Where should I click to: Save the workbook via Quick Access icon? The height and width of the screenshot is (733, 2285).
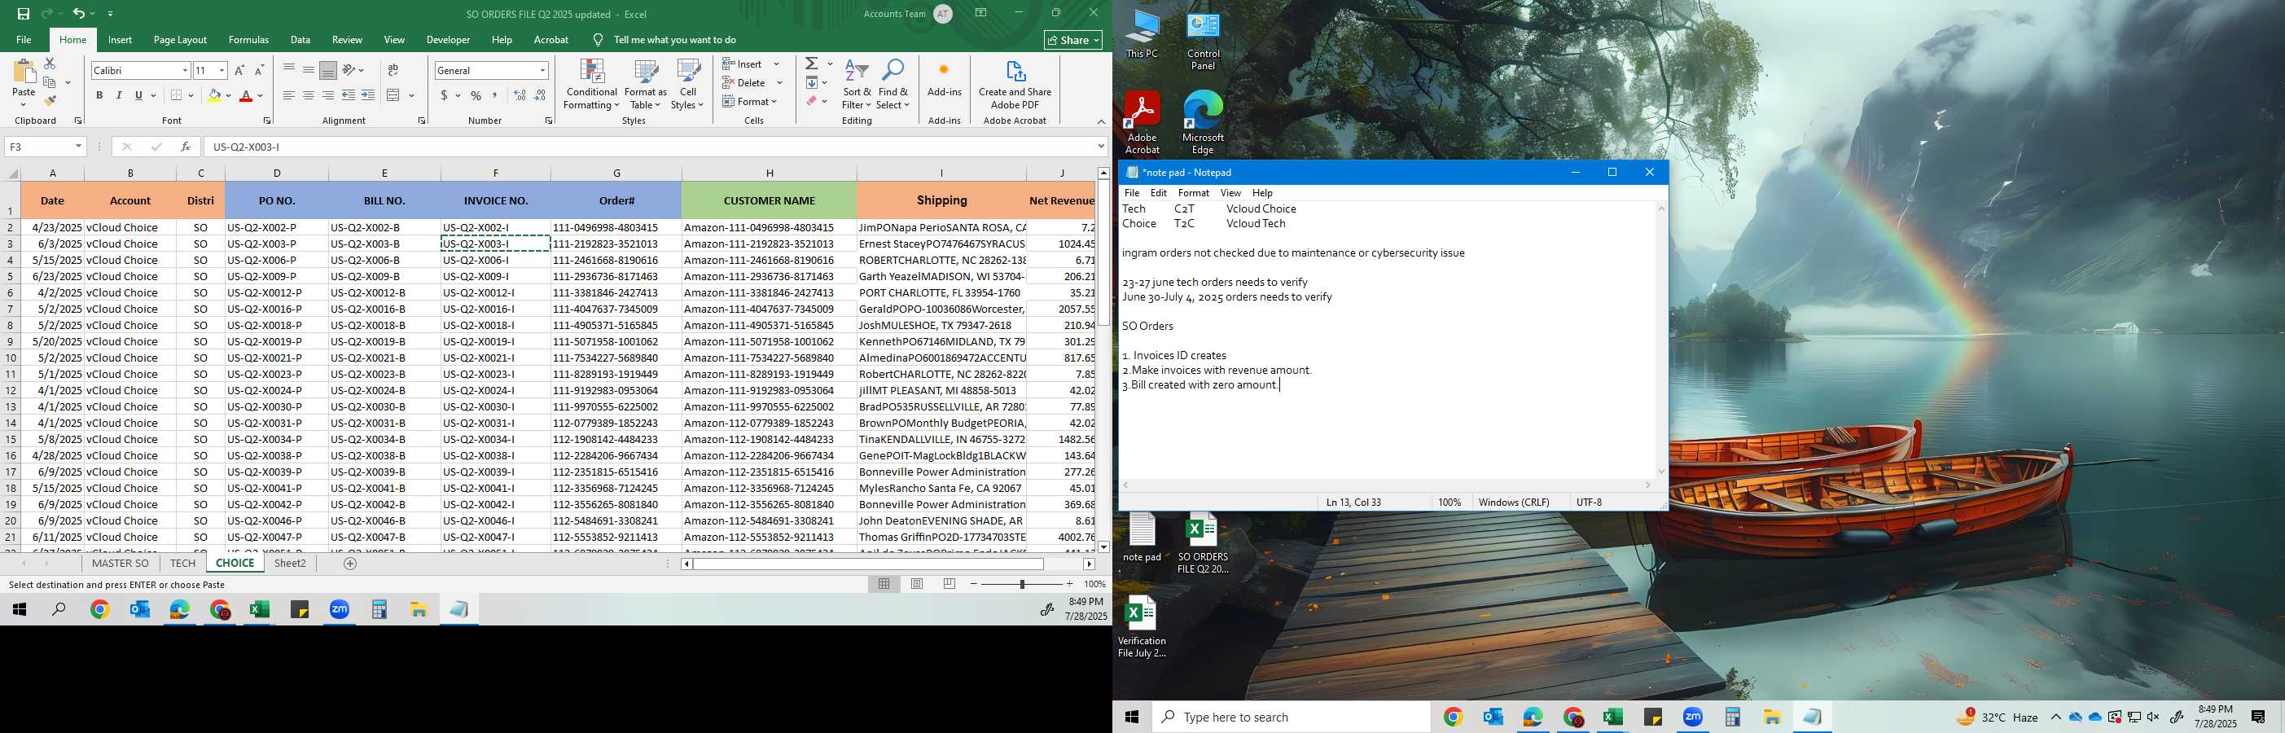(23, 14)
